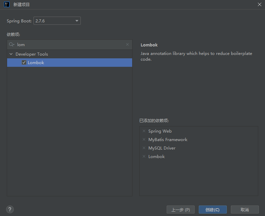
Task: Click Spring Web in added dependencies
Action: [x=160, y=131]
